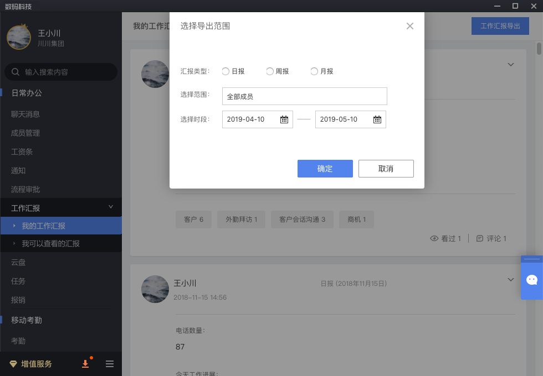Open 工资条 in the sidebar
The height and width of the screenshot is (376, 543).
(x=22, y=152)
